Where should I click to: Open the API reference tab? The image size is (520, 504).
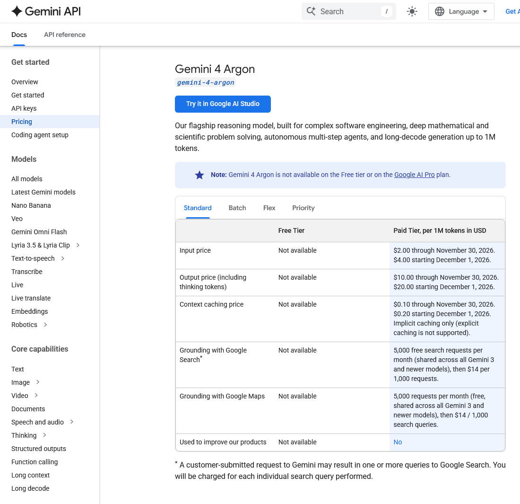point(65,35)
